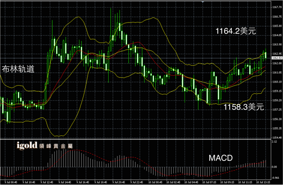This screenshot has height=185, width=283.
Task: Click the igold logo watermark
Action: tap(27, 146)
